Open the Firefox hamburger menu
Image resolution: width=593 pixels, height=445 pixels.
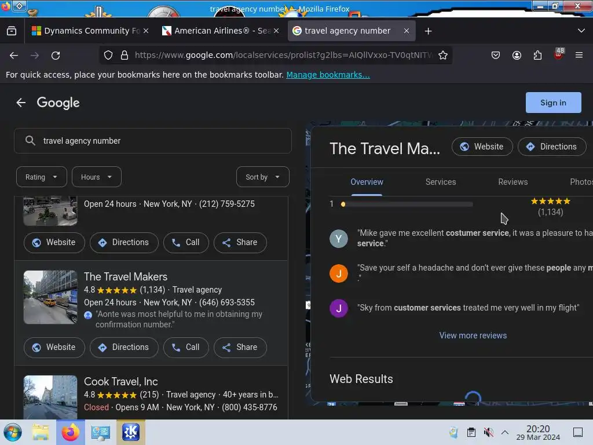pyautogui.click(x=579, y=55)
